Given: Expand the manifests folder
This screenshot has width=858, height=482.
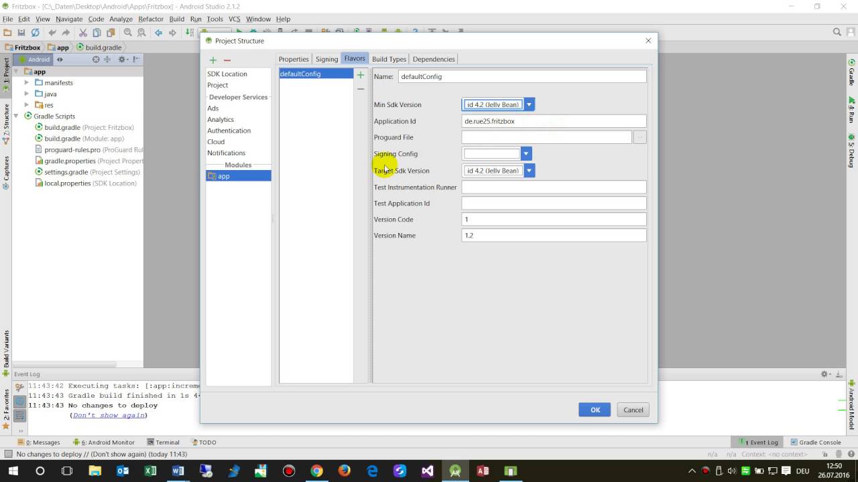Looking at the screenshot, I should pos(27,83).
